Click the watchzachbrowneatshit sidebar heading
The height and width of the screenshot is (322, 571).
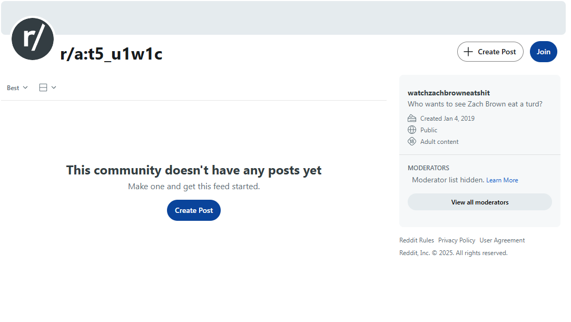(x=449, y=93)
